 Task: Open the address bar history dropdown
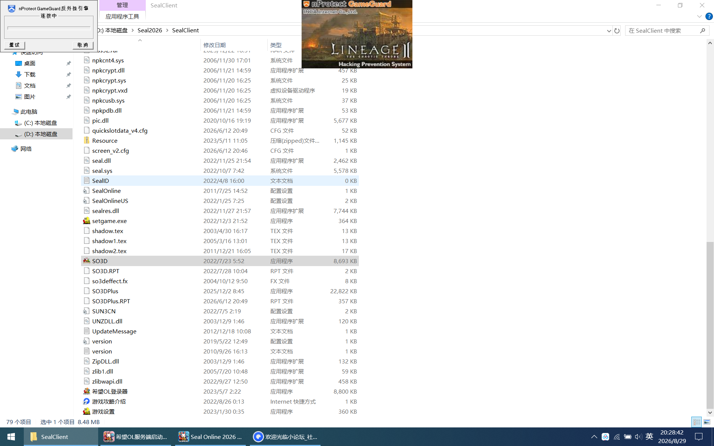(x=609, y=31)
